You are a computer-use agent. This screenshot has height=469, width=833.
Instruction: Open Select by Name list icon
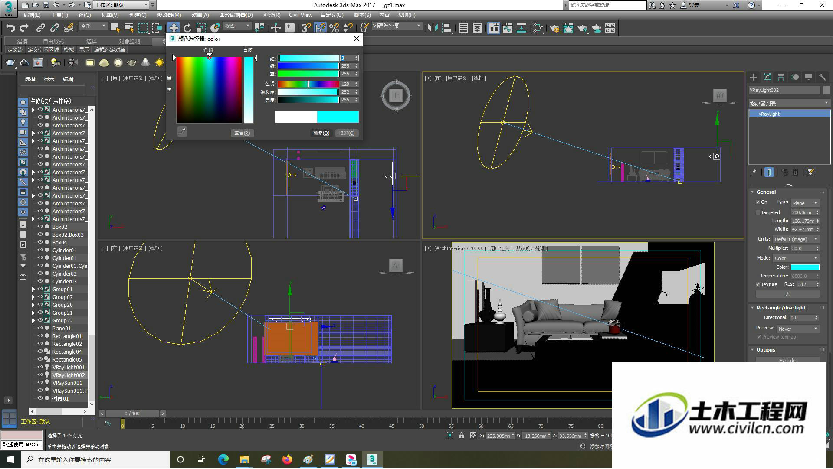[129, 28]
